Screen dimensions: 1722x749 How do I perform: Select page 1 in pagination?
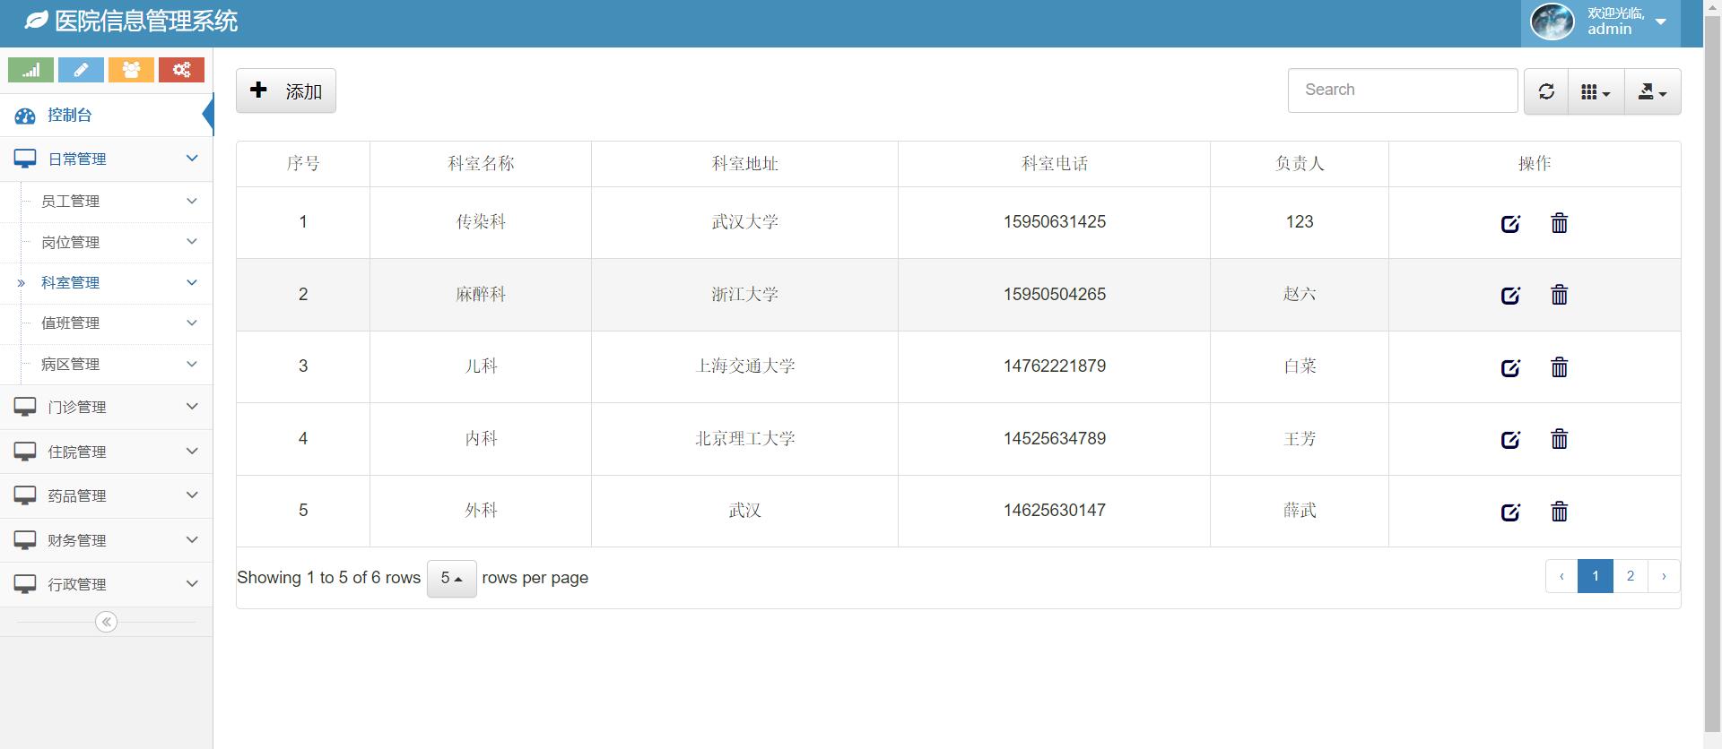1596,576
